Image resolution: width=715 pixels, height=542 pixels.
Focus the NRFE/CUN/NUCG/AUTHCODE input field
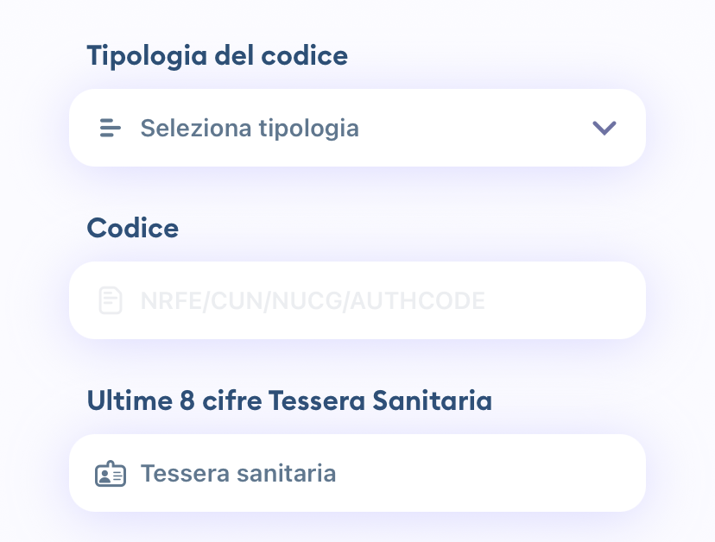point(357,300)
